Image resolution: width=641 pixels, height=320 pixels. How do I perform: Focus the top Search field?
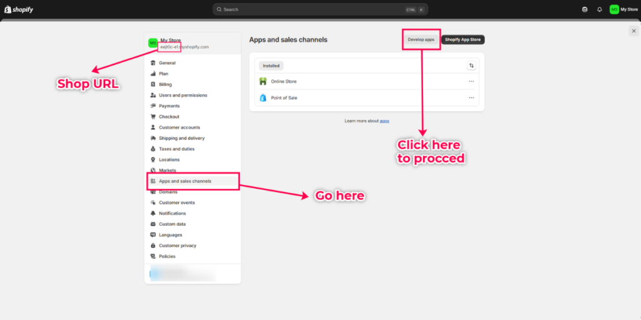pyautogui.click(x=320, y=9)
